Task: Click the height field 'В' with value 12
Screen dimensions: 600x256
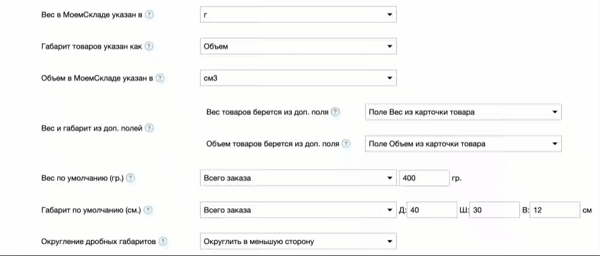Action: (554, 210)
